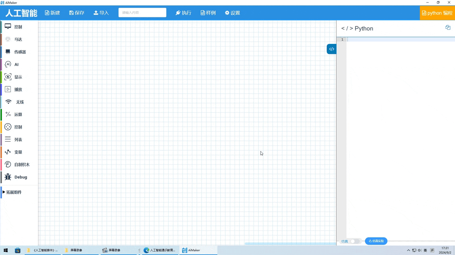Open the 屏幕录像 folder in taskbar

pos(76,250)
